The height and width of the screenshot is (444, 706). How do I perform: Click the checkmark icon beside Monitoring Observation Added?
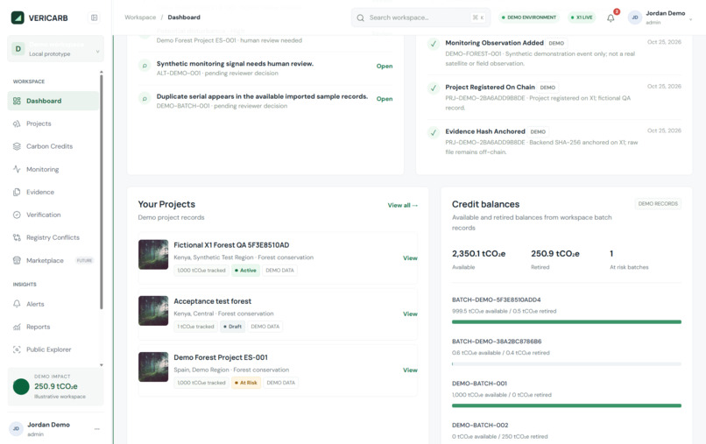click(x=433, y=44)
